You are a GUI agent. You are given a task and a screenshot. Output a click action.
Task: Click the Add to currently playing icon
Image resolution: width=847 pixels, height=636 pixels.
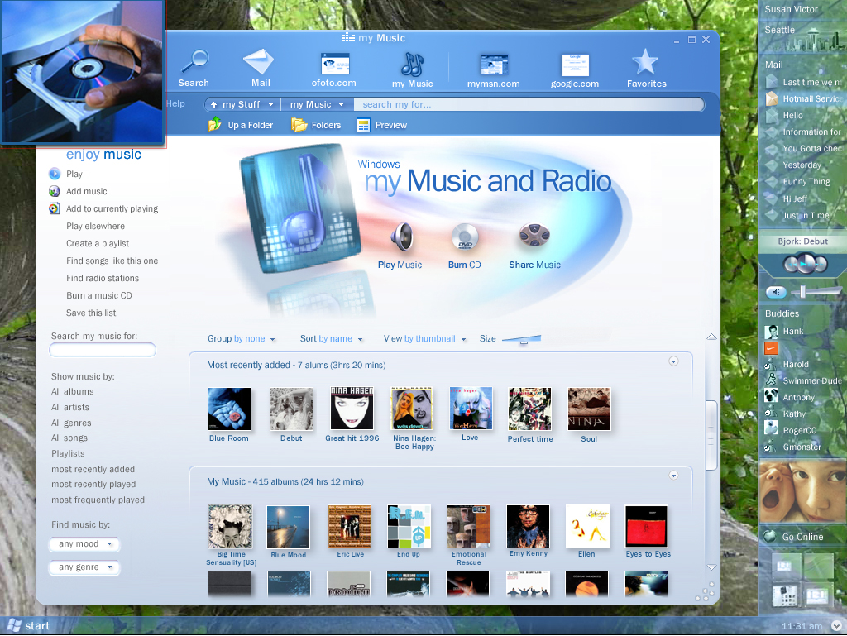[55, 208]
